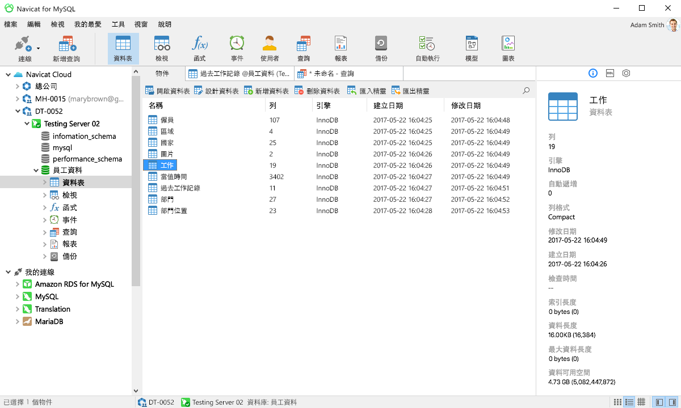Viewport: 681px width, 408px height.
Task: Click the 匯入精靈 button
Action: tap(367, 90)
